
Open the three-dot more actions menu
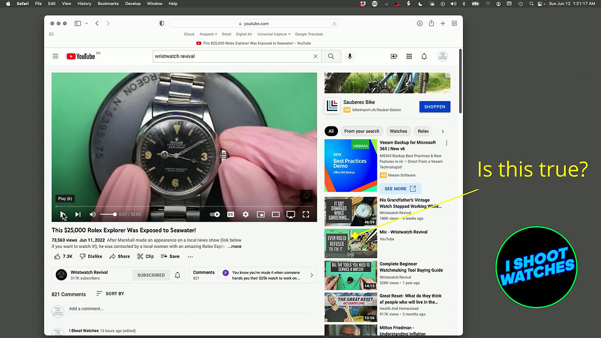pos(190,256)
